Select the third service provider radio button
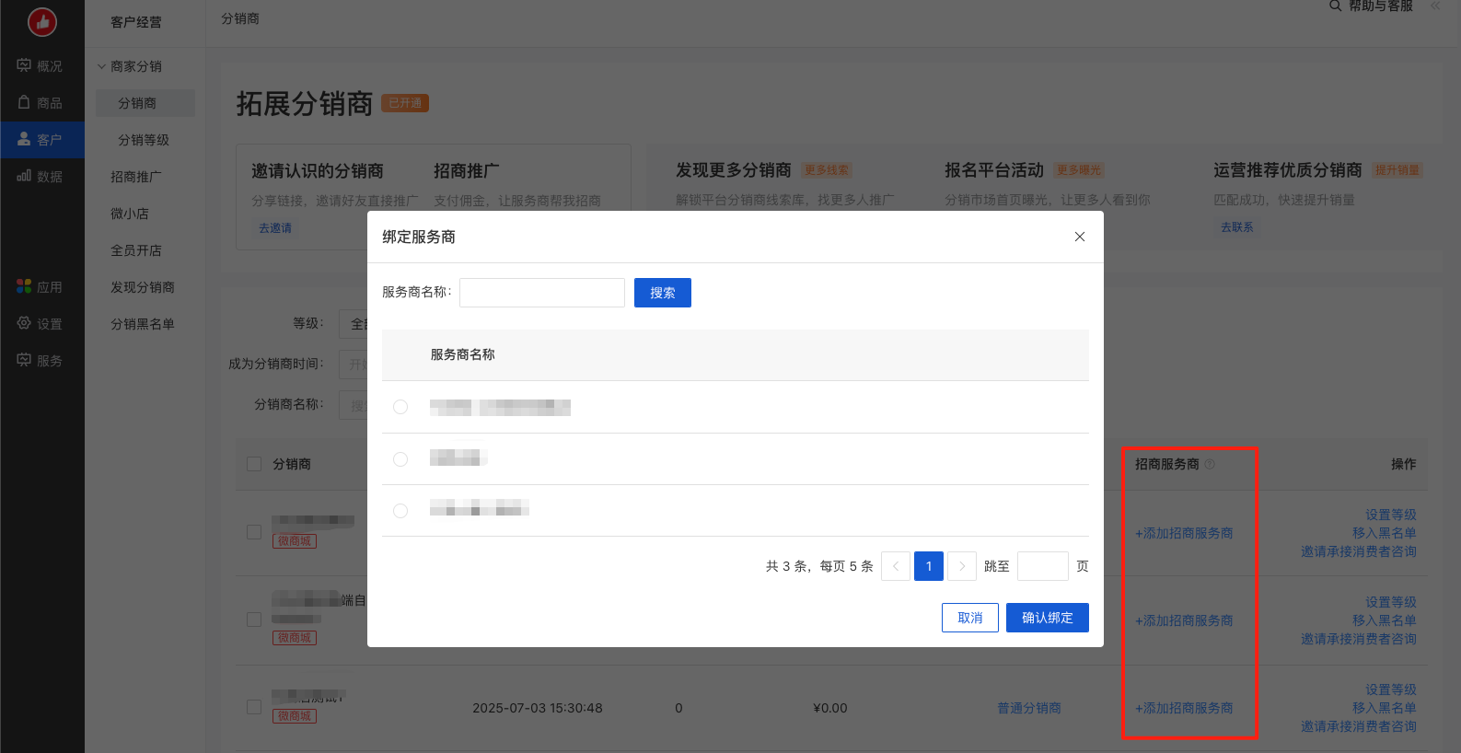Image resolution: width=1461 pixels, height=753 pixels. pyautogui.click(x=400, y=510)
